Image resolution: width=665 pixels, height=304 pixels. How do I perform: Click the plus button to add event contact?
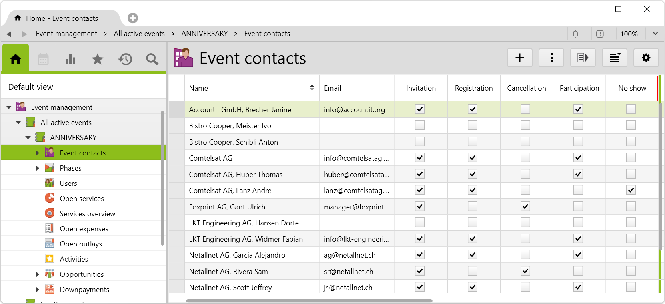tap(519, 58)
